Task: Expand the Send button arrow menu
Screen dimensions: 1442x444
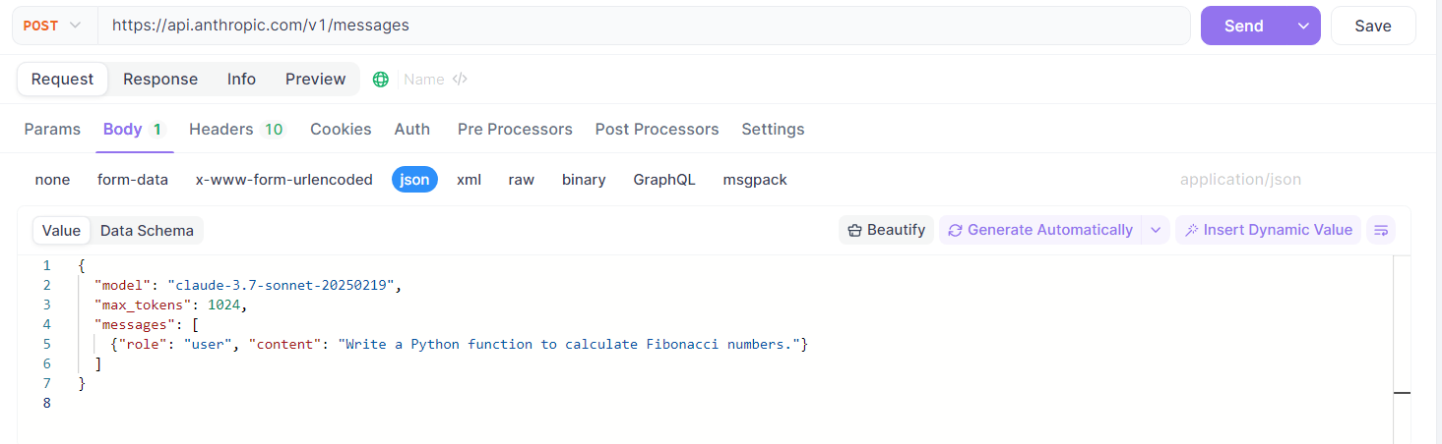Action: (1303, 26)
